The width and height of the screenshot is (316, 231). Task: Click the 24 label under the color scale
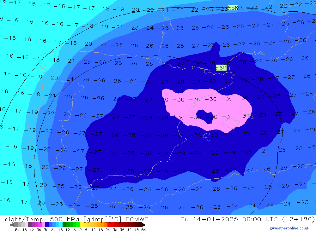pos(108,230)
